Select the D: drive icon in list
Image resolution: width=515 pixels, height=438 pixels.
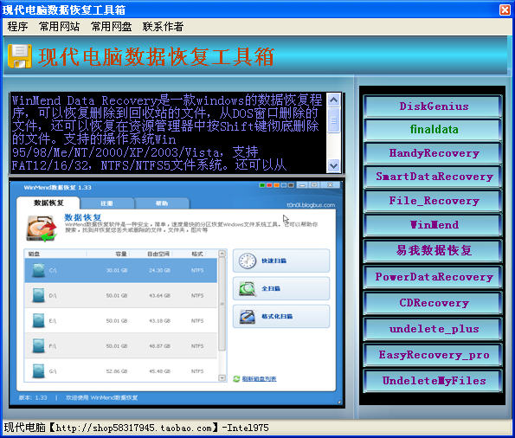pos(38,295)
